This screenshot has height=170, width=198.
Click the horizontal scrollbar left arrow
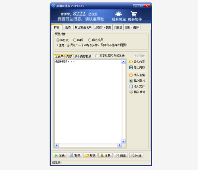(57, 145)
